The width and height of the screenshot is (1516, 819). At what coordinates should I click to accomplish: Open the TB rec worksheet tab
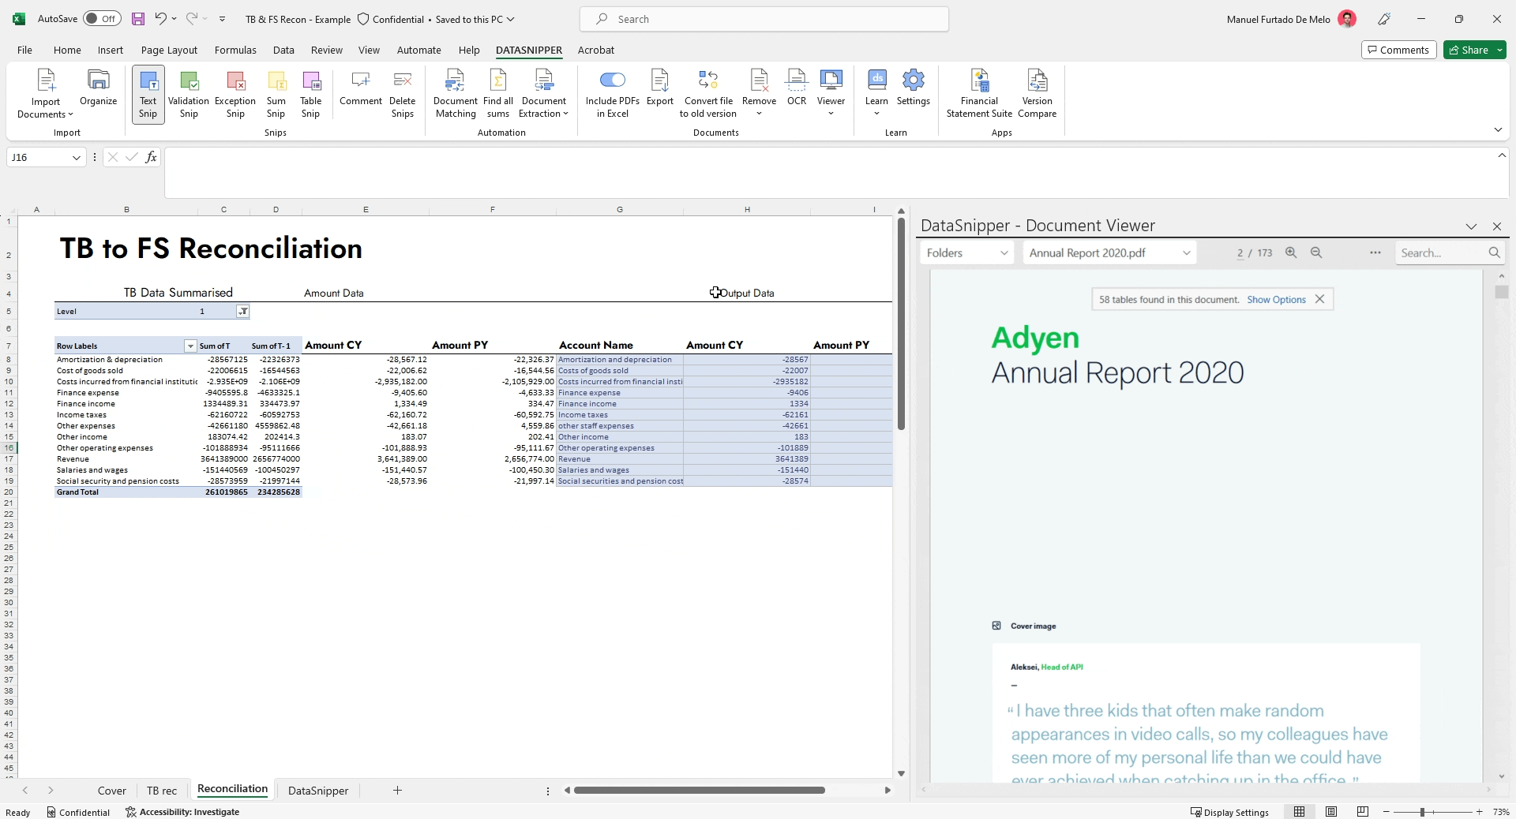tap(162, 791)
